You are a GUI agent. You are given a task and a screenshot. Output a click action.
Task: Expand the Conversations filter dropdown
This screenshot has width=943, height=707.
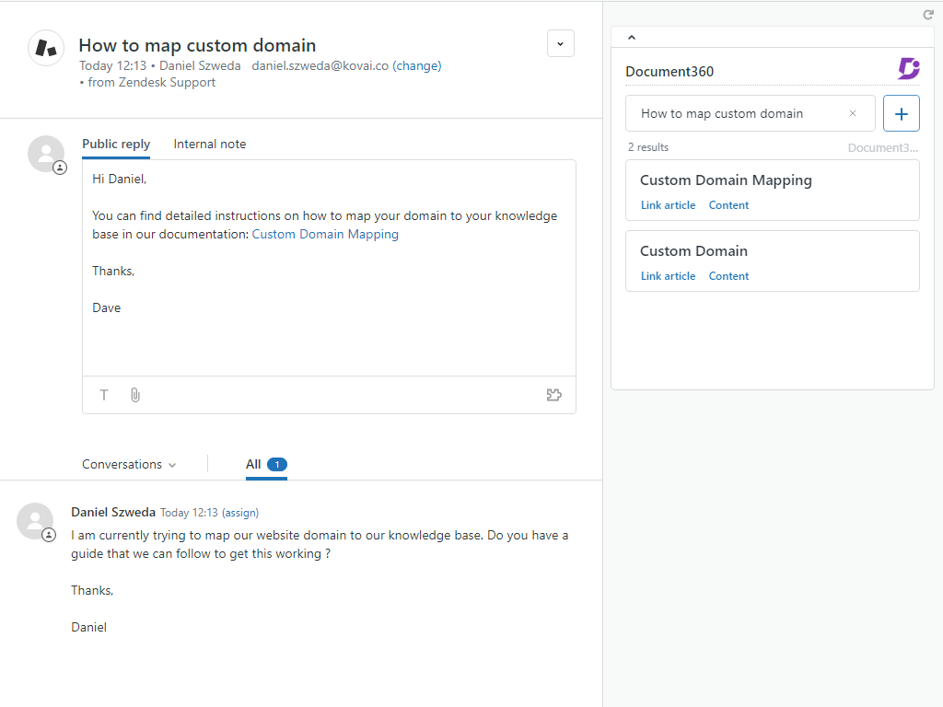129,465
